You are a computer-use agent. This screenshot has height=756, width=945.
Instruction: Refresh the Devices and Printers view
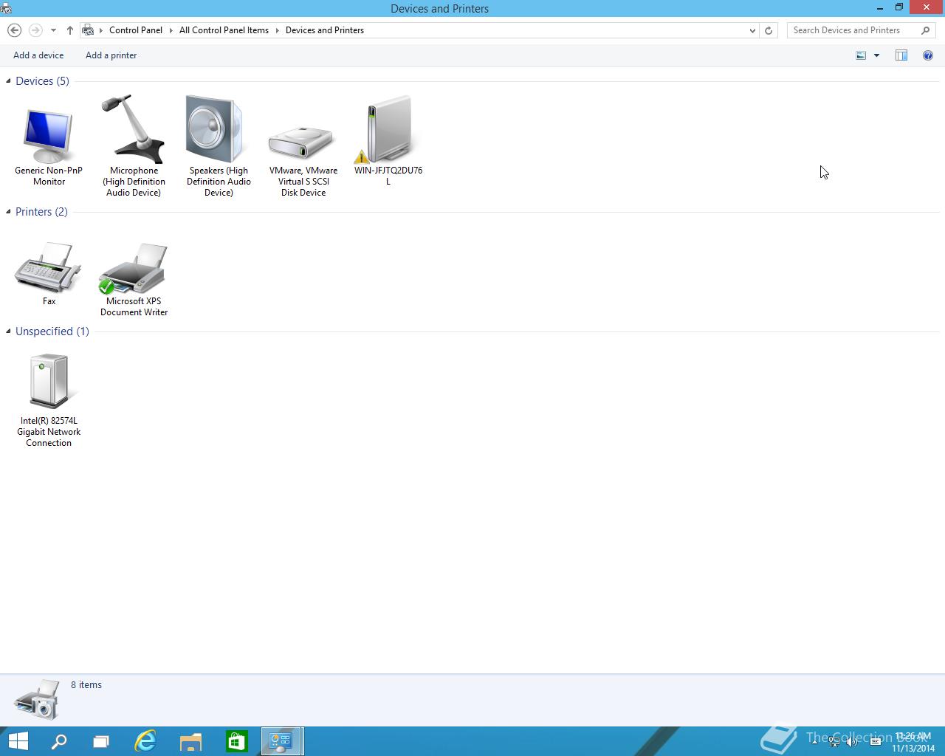pyautogui.click(x=769, y=30)
